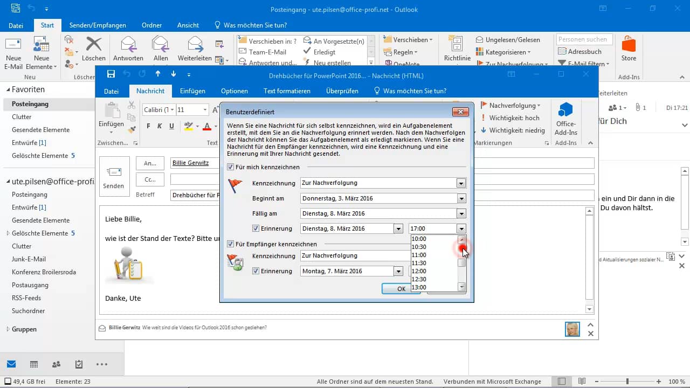The width and height of the screenshot is (690, 388).
Task: Open the calendar view in navigation bar
Action: [34, 364]
